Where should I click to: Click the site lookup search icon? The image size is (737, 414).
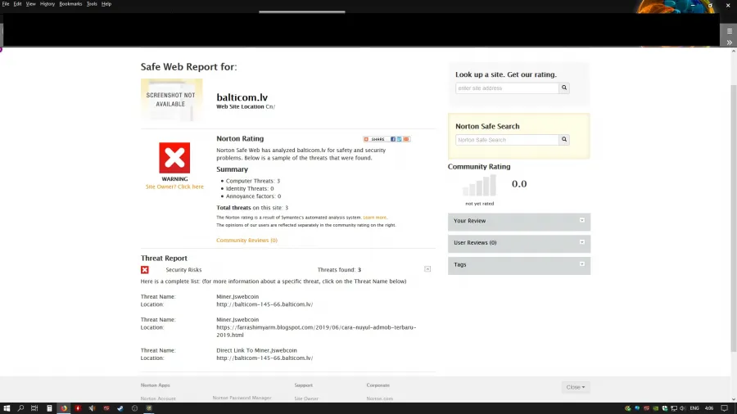[564, 88]
